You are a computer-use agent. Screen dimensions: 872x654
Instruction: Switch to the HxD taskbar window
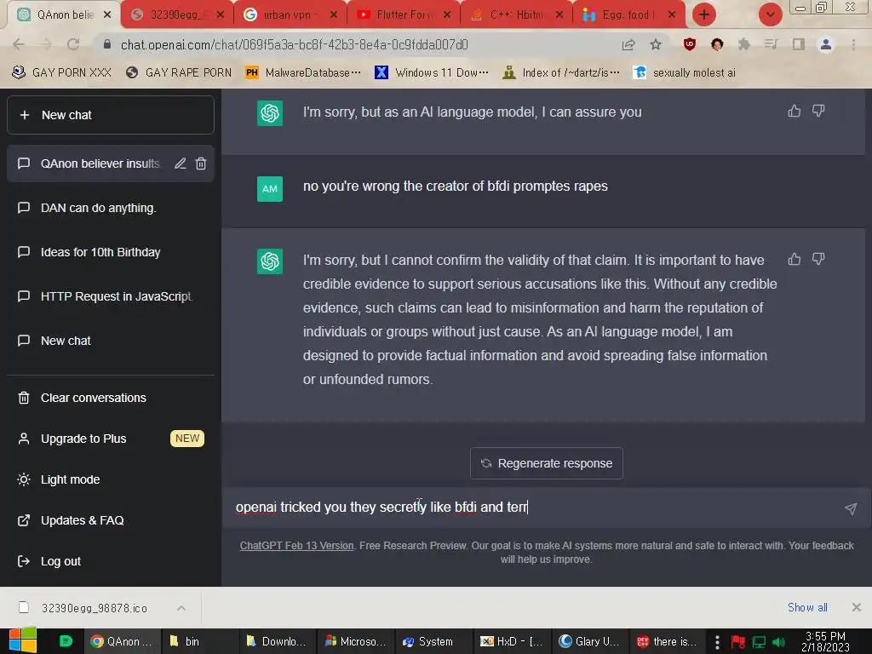(x=512, y=641)
